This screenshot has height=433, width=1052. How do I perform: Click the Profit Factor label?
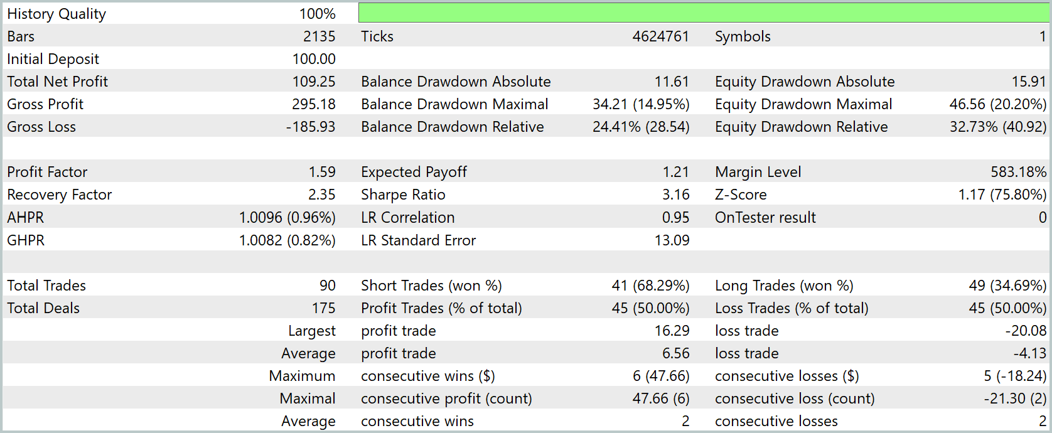47,172
